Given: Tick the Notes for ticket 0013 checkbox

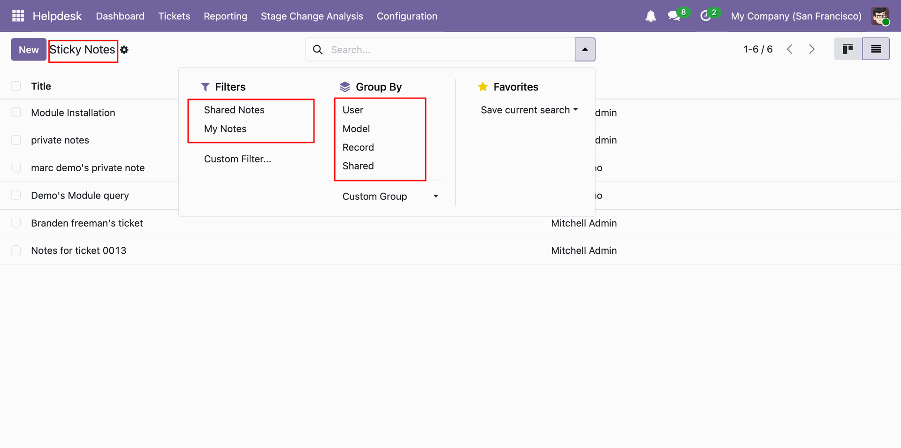Looking at the screenshot, I should tap(16, 251).
